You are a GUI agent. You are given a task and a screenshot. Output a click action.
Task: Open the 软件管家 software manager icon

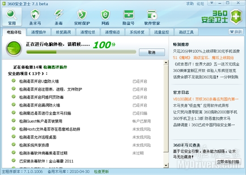click(152, 17)
